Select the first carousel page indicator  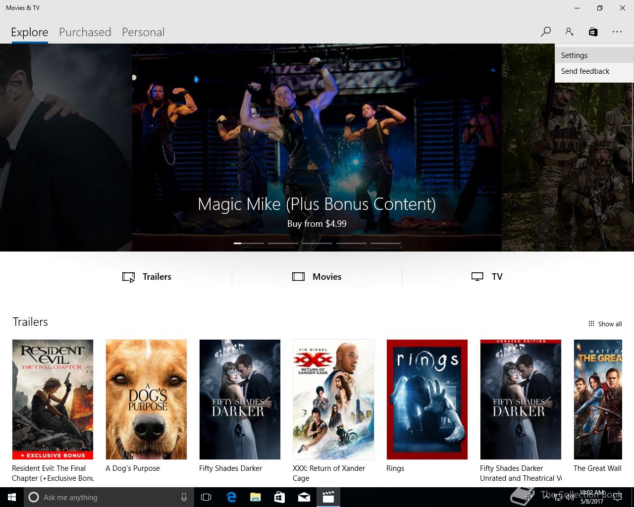click(249, 243)
